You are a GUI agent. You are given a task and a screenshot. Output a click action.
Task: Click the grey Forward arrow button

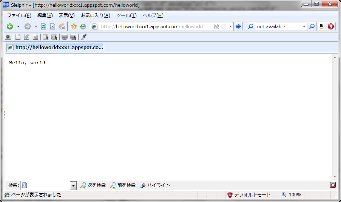(x=28, y=26)
